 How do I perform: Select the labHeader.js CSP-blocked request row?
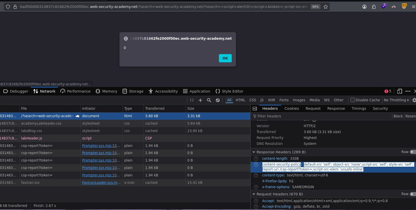pyautogui.click(x=125, y=138)
